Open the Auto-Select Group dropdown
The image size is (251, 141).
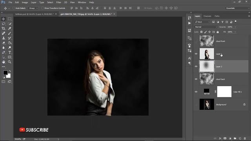(33, 8)
